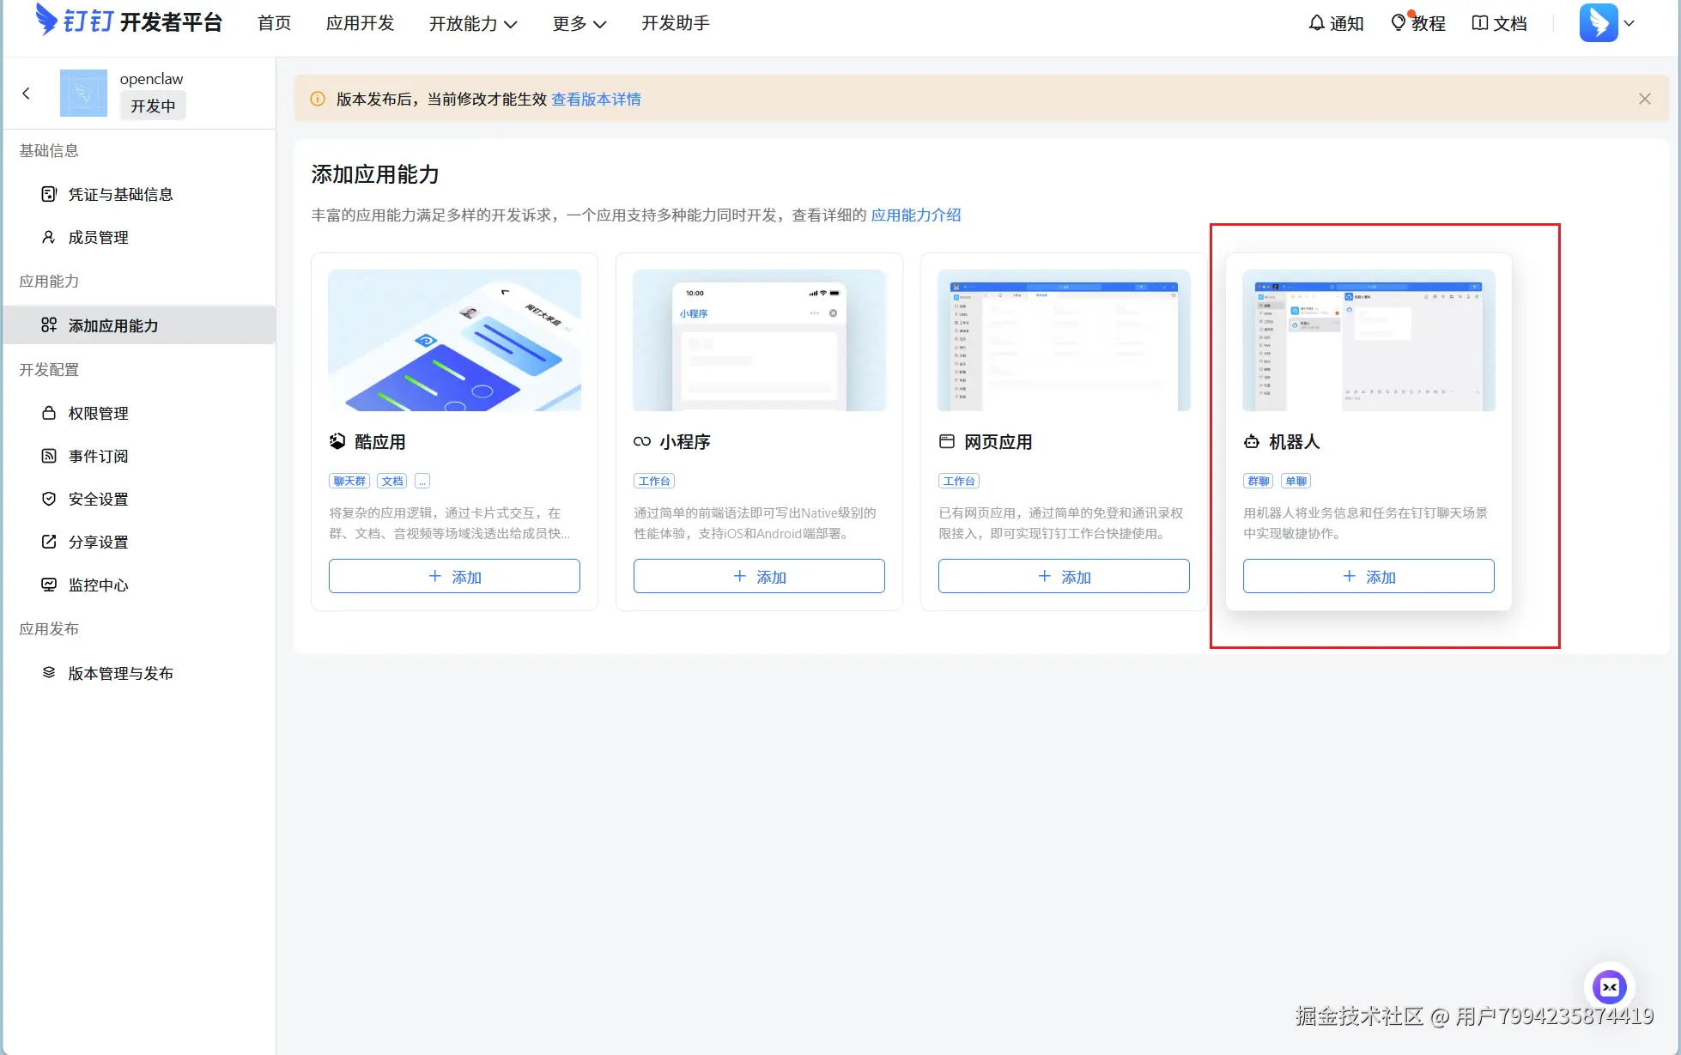Viewport: 1681px width, 1055px height.
Task: Open 安全设置 security settings
Action: [x=98, y=499]
